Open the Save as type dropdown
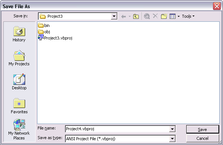Screen dimensions: 223x145 click(172, 139)
